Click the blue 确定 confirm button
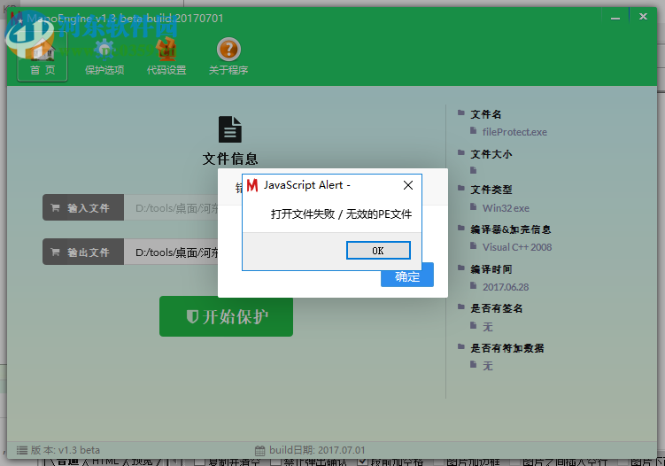 (407, 276)
